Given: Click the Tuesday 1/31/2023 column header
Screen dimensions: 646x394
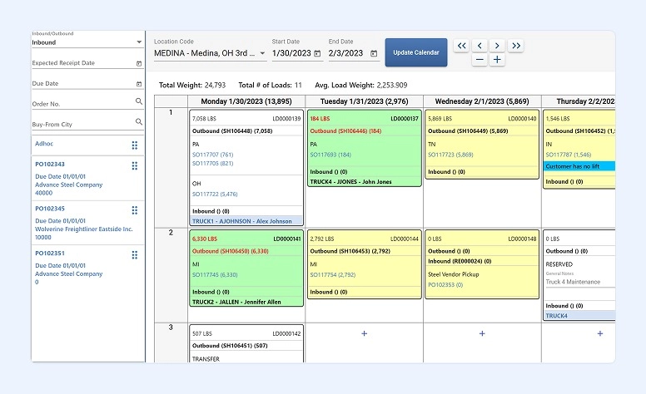Looking at the screenshot, I should [364, 101].
